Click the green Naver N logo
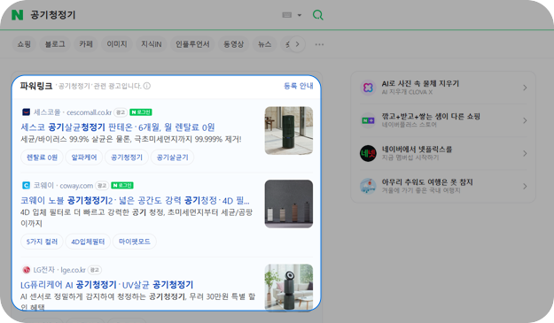Screen dimensions: 554x323 click(x=18, y=15)
